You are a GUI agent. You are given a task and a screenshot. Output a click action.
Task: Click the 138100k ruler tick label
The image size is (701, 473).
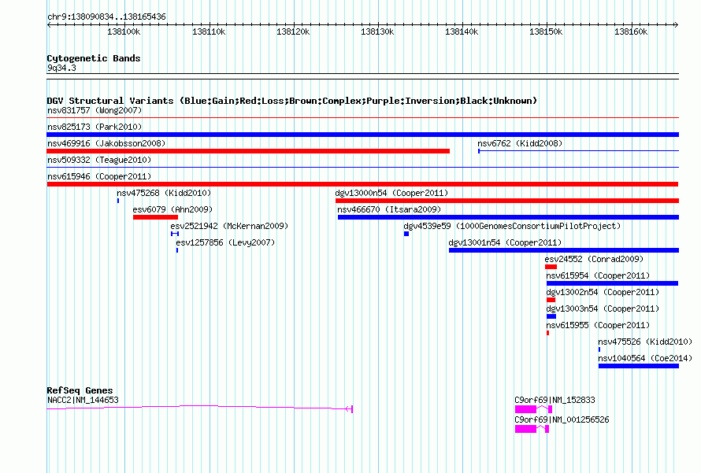124,31
